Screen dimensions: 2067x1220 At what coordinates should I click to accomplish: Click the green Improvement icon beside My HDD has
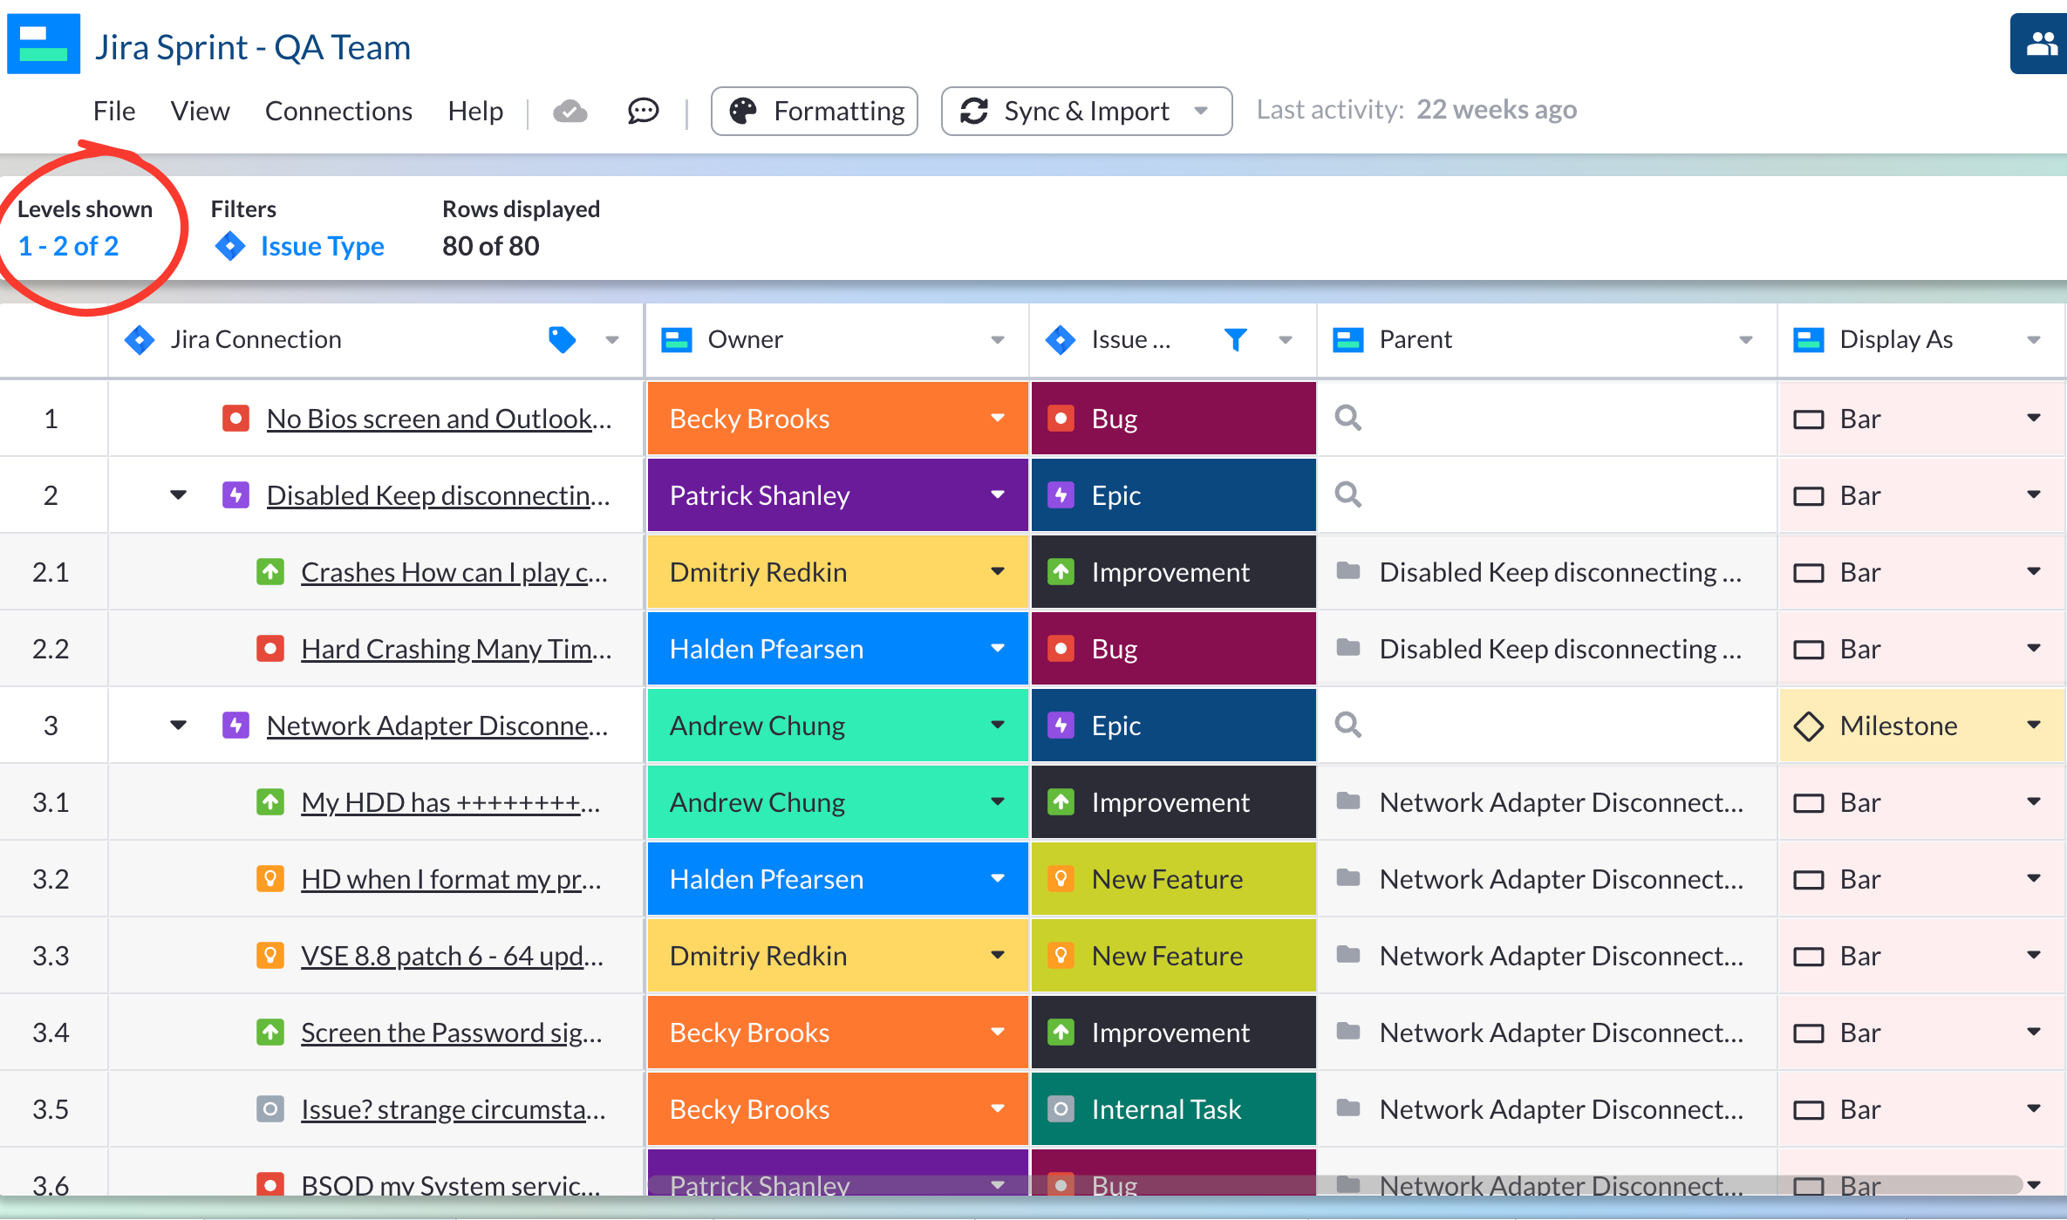[x=270, y=802]
